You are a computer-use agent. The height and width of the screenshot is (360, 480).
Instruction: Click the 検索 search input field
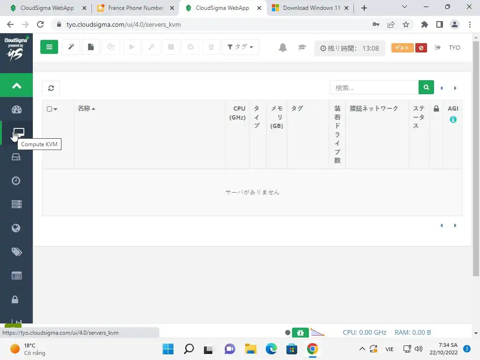click(x=374, y=88)
